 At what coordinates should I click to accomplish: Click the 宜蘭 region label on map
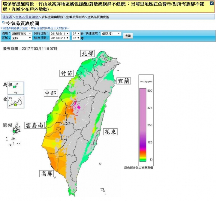coord(124,81)
